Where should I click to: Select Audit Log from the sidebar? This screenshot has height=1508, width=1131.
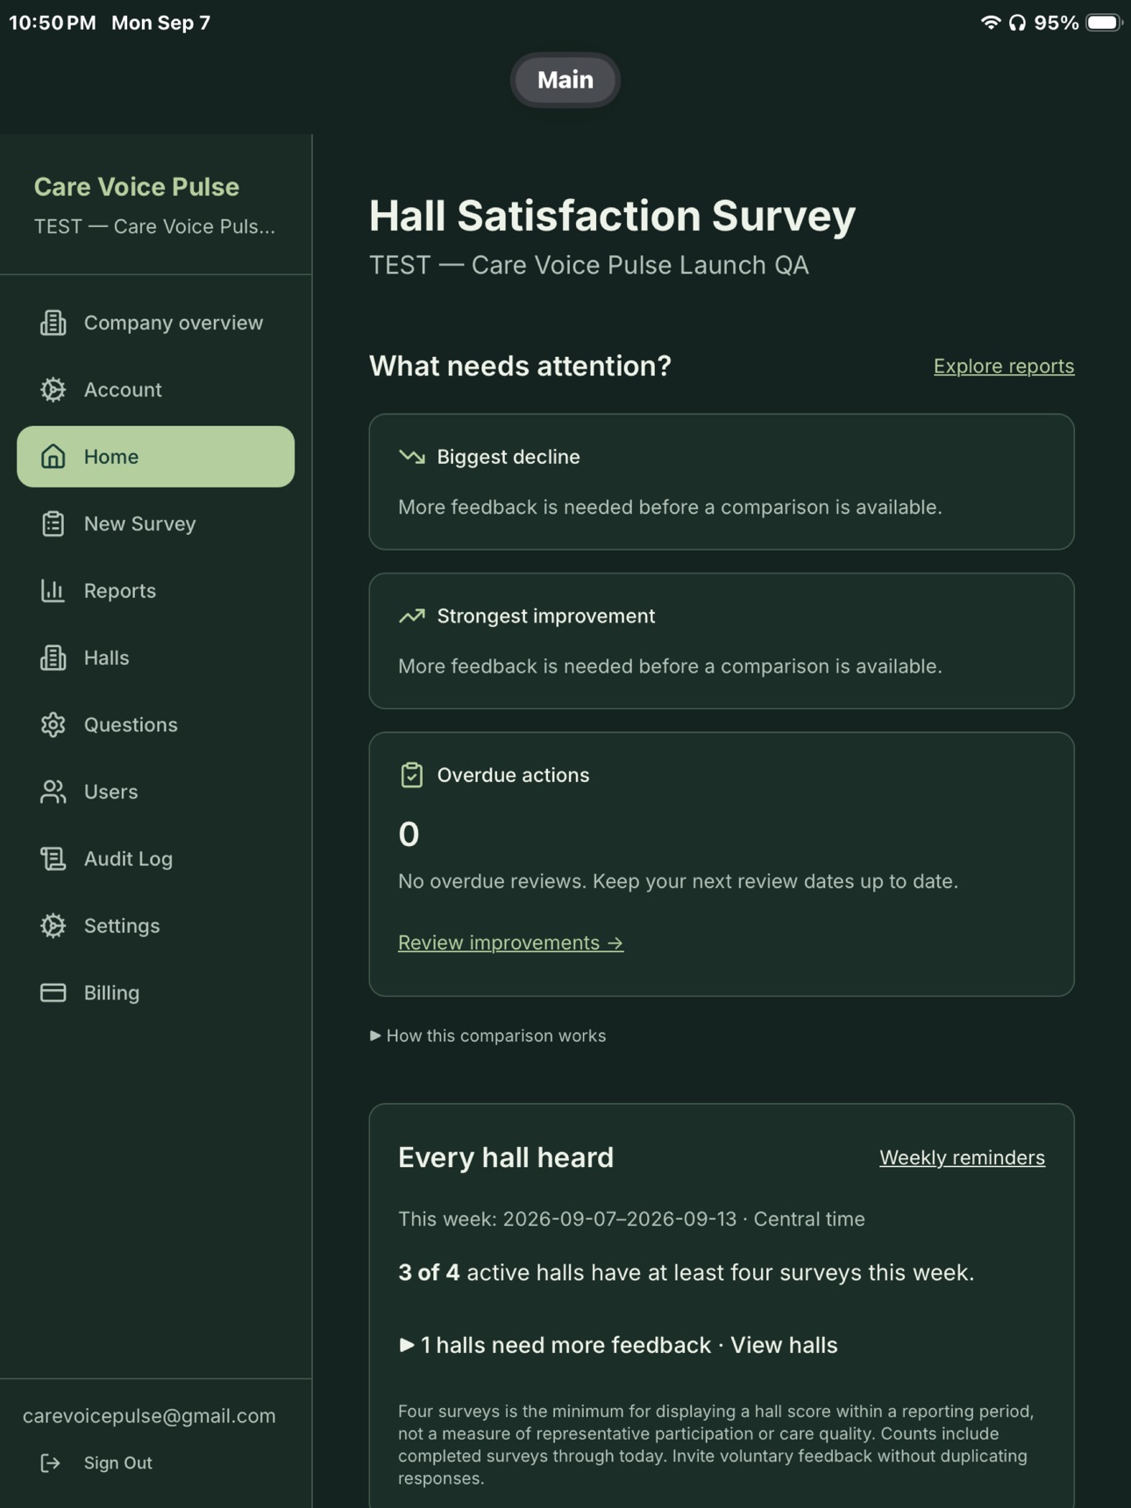(156, 859)
